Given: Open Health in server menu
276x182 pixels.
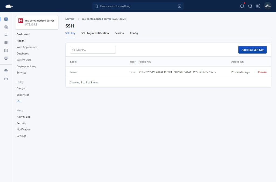Looking at the screenshot, I should 20,41.
